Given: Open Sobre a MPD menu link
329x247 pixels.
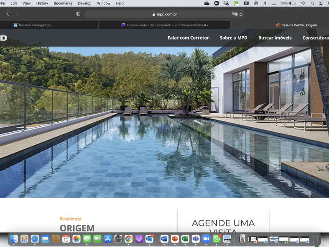Looking at the screenshot, I should pos(234,38).
